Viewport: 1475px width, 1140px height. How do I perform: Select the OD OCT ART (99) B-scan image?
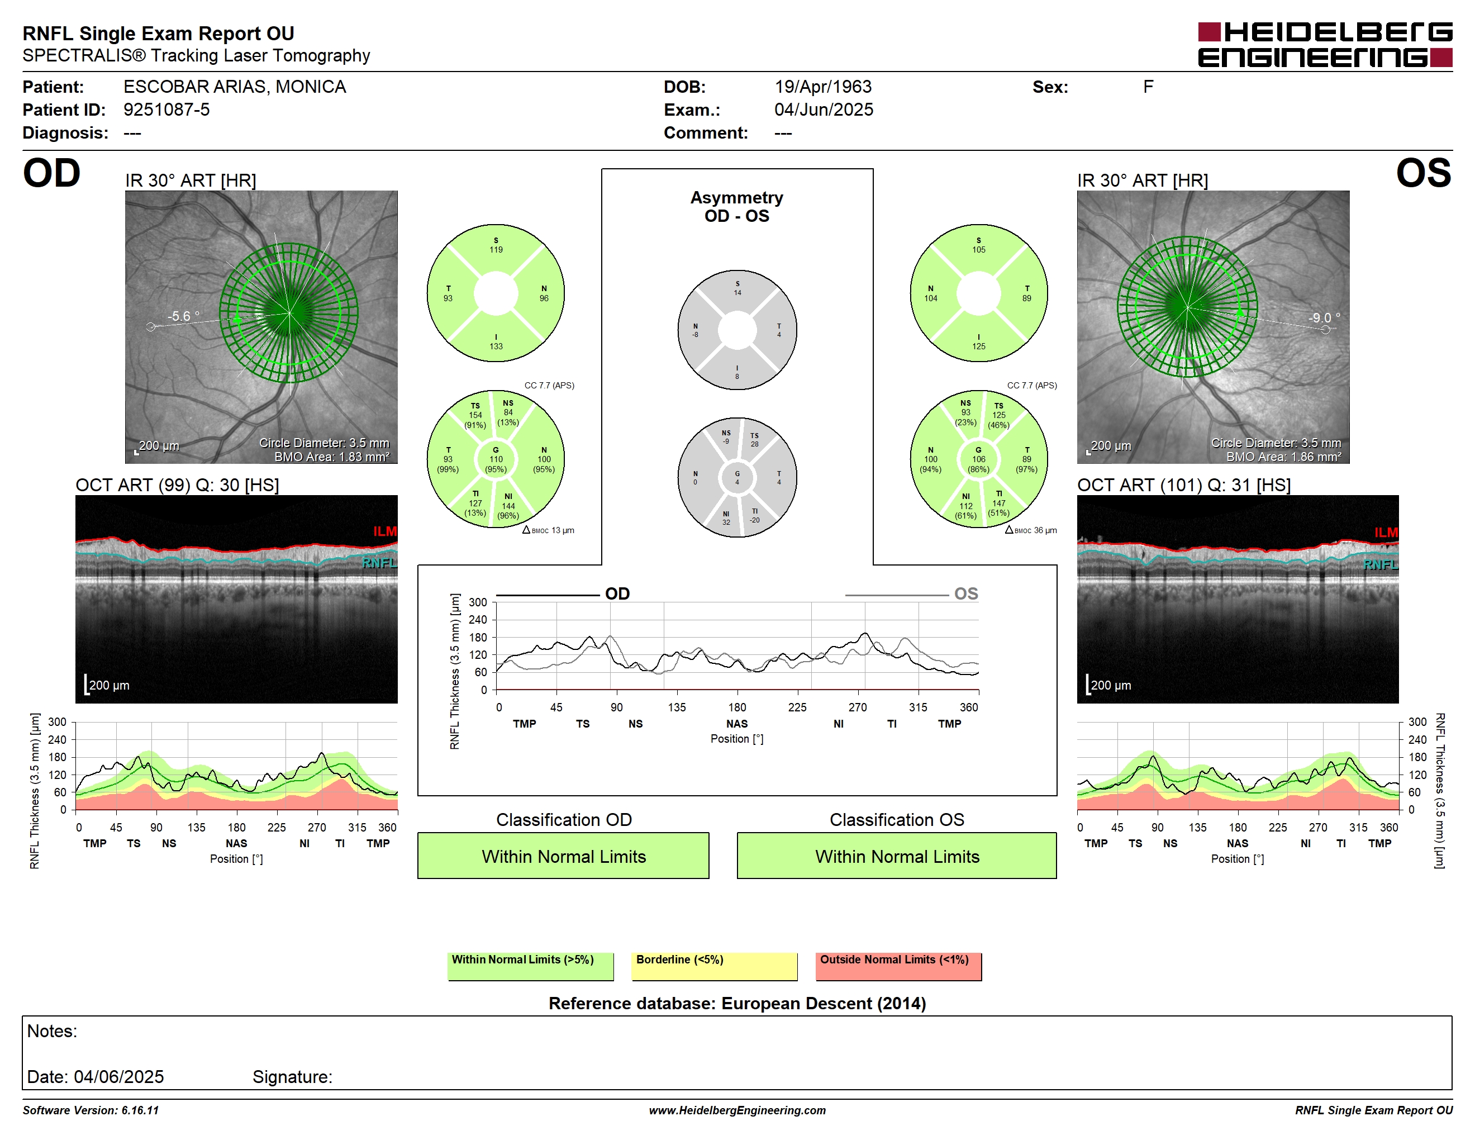(236, 599)
